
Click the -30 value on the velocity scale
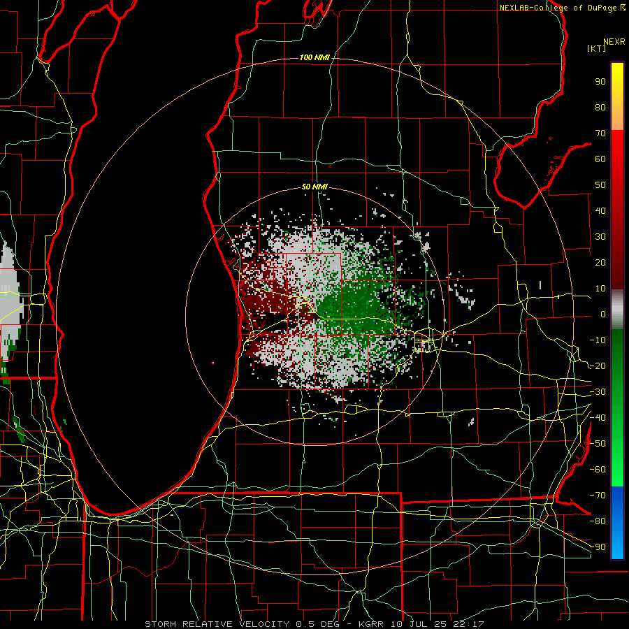(598, 392)
